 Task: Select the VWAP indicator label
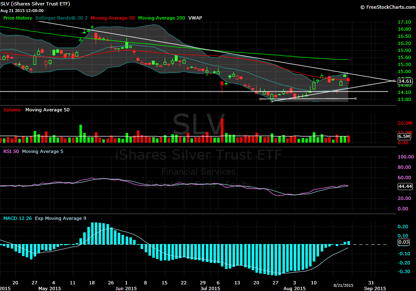[195, 18]
